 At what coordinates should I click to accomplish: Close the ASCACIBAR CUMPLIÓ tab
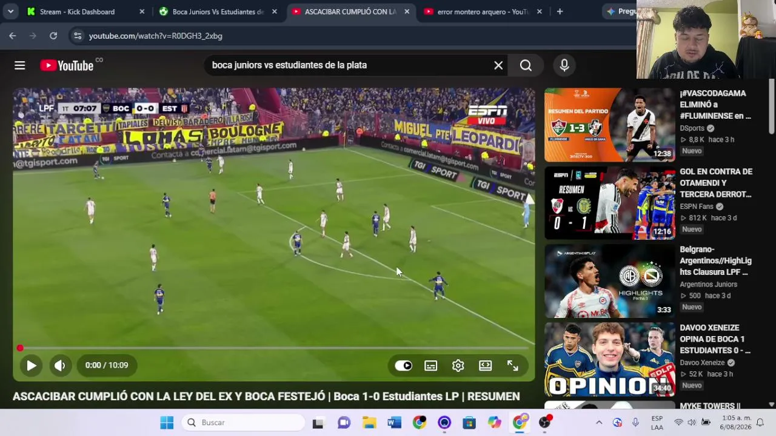pos(407,12)
